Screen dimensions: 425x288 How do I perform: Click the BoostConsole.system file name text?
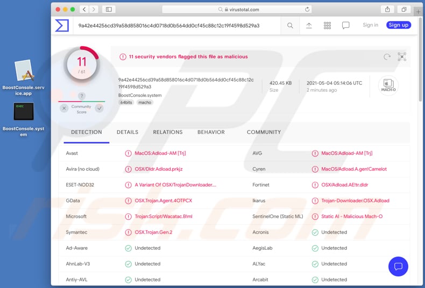pos(140,95)
